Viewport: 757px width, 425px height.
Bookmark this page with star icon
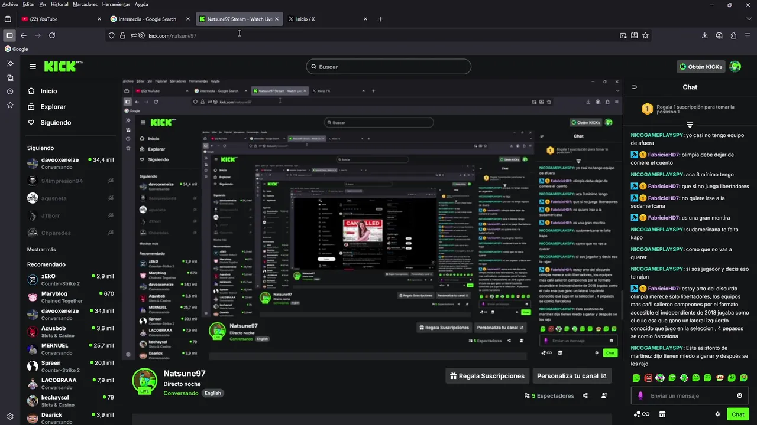pos(645,35)
